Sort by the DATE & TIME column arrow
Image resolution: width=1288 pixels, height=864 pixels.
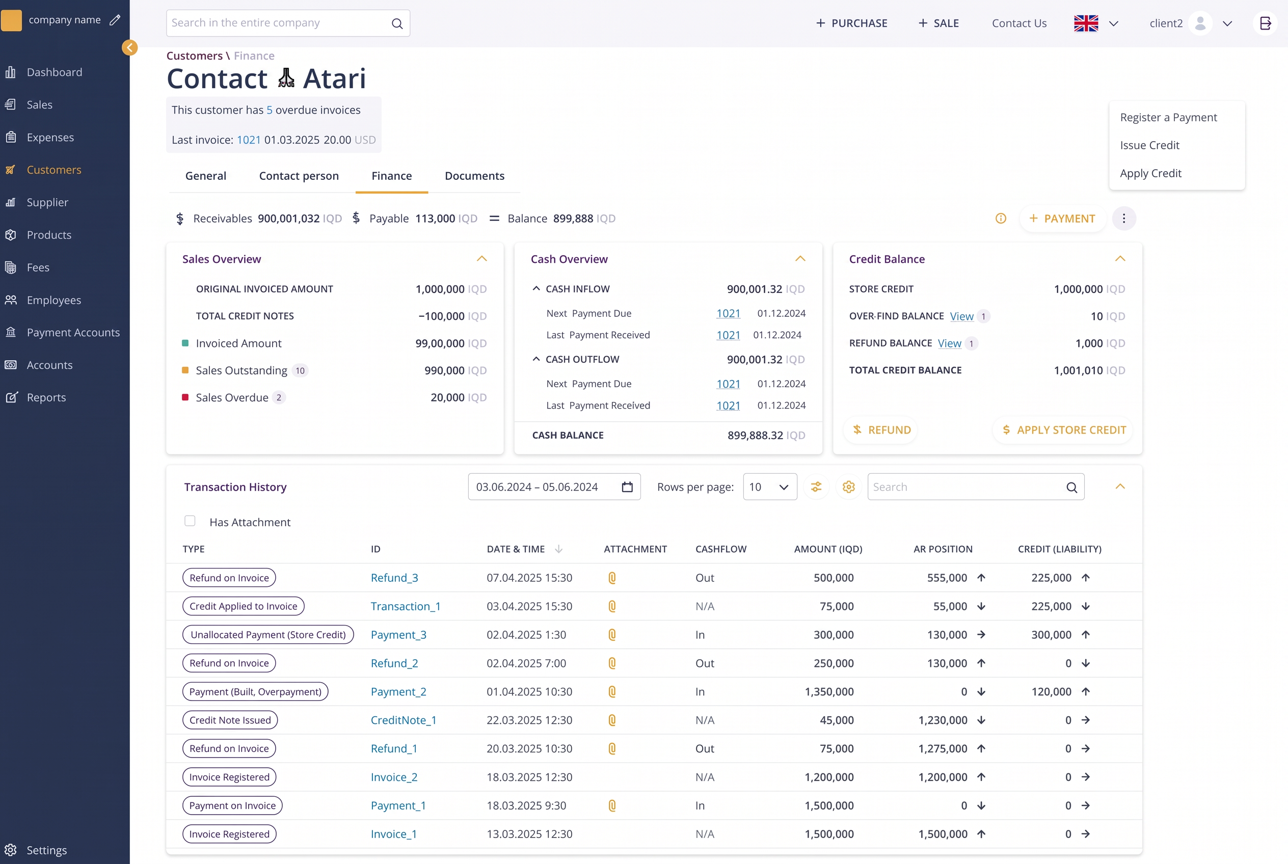559,549
